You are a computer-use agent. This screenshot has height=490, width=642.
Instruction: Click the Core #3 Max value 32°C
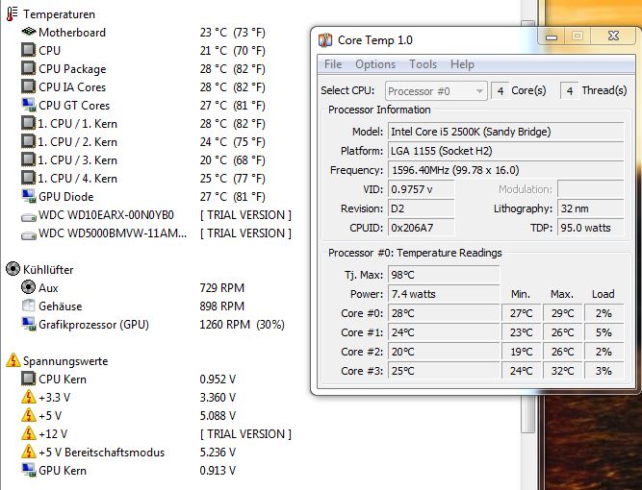pyautogui.click(x=562, y=371)
